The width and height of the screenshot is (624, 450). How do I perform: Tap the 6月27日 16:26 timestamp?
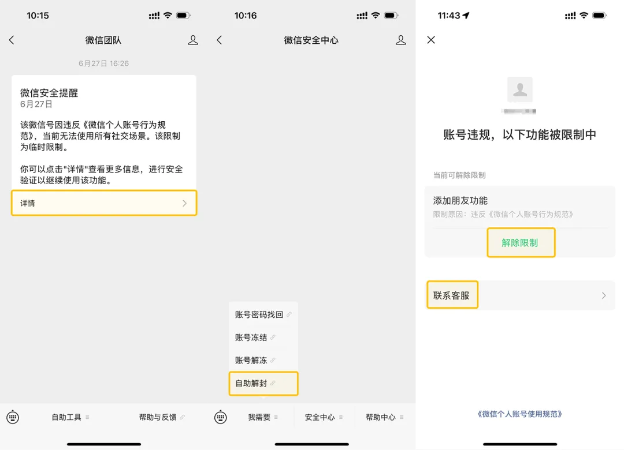[103, 63]
